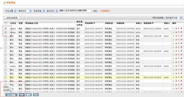Delete the 2010-10-21 15:09:09 comment via rightmost red cross
This screenshot has width=184, height=97.
click(x=181, y=43)
